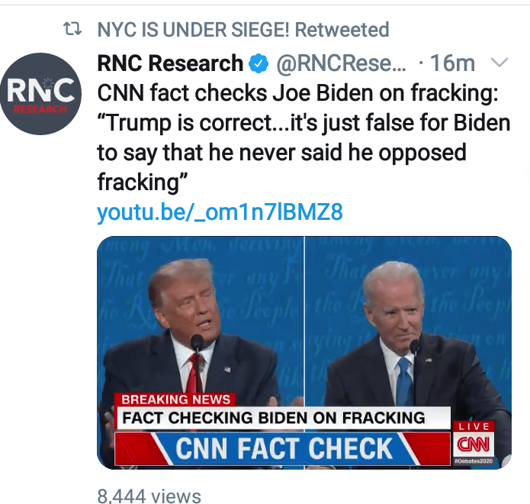Viewport: 530px width, 504px height.
Task: Play the left panel of the video
Action: 200,321
